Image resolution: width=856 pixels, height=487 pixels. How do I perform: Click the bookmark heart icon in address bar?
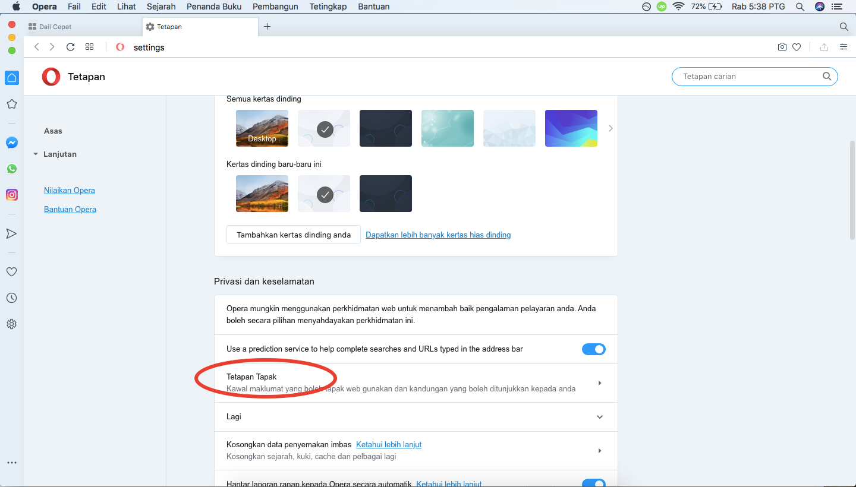797,47
